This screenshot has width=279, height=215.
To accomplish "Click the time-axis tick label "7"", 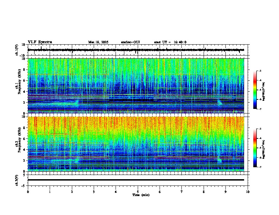I will pos(182,192).
